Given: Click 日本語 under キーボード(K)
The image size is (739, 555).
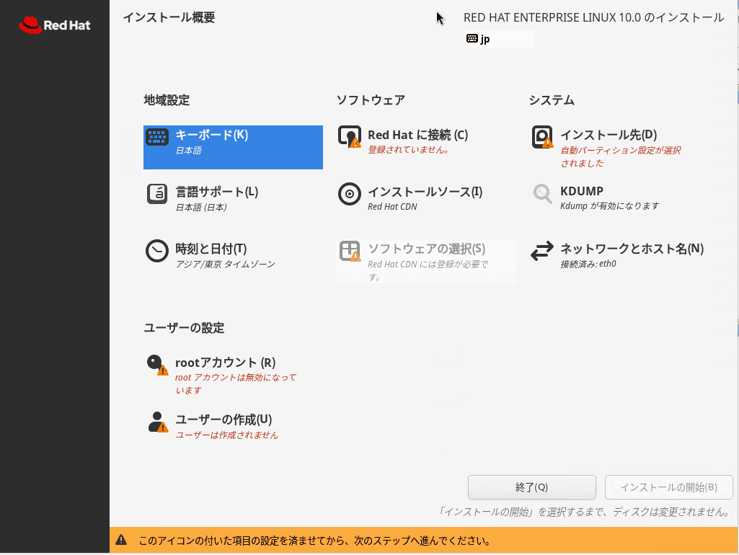Looking at the screenshot, I should coord(188,151).
